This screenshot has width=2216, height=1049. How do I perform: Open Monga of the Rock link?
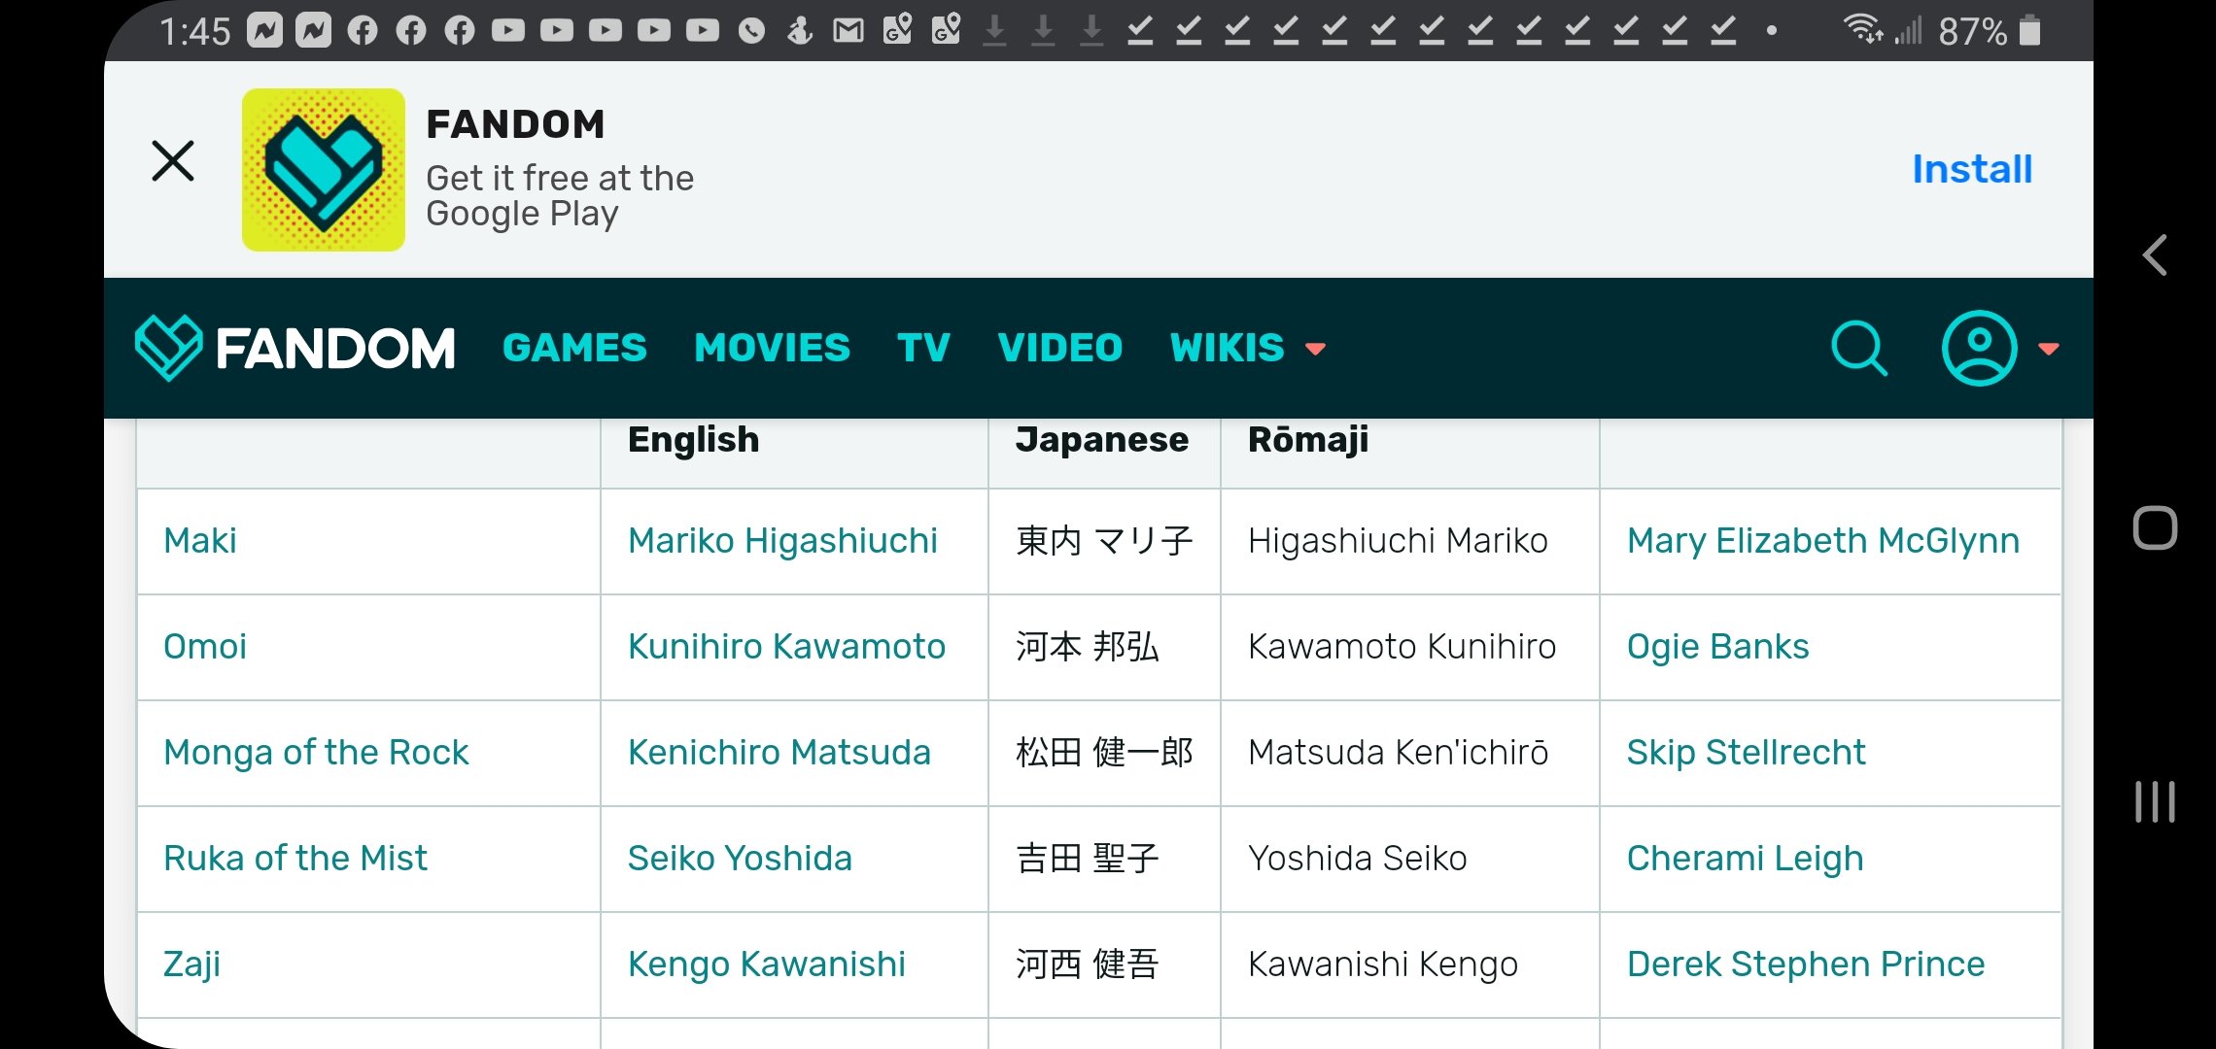[x=316, y=752]
